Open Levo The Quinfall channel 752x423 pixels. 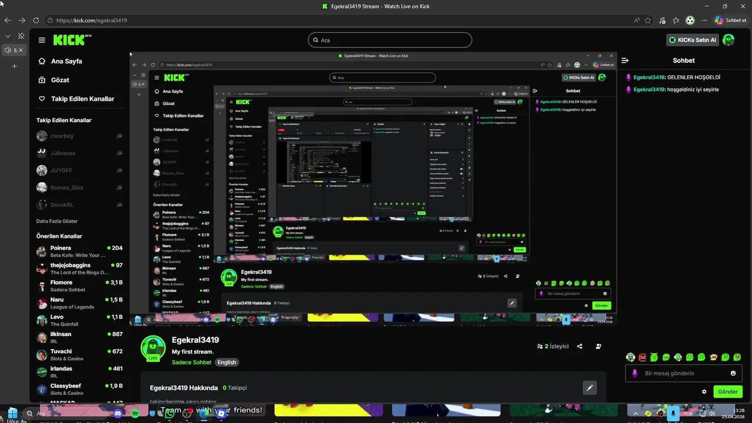[x=79, y=320]
